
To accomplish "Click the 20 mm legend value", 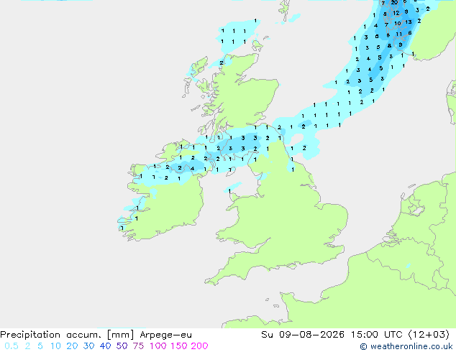I will 72,346.
